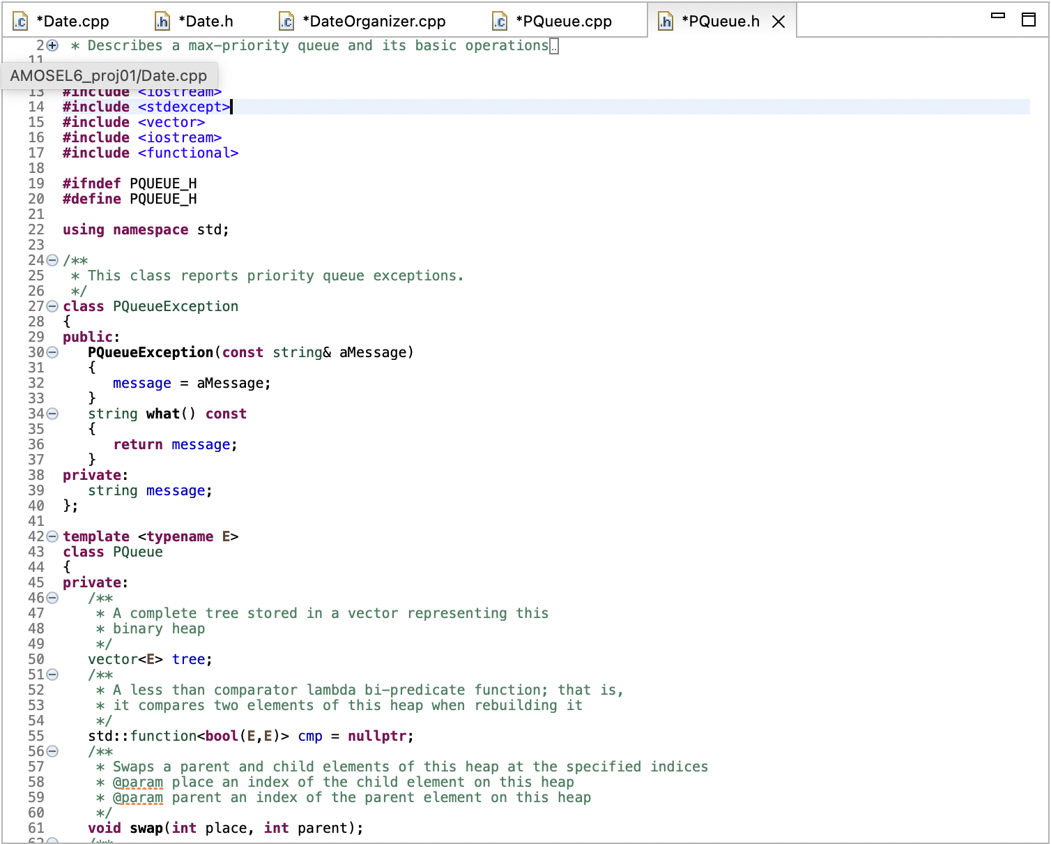
Task: Click the PQueue.h header file icon
Action: 666,22
